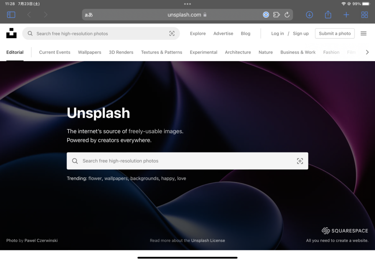Viewport: 375px width, 261px height.
Task: Visit the Blog link
Action: tap(245, 33)
